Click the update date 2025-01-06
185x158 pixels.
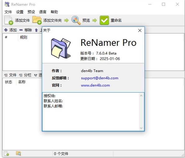tap(110, 59)
